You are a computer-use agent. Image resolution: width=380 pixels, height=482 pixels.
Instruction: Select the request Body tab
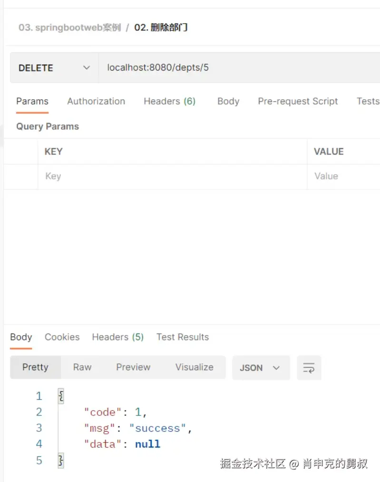coord(228,101)
